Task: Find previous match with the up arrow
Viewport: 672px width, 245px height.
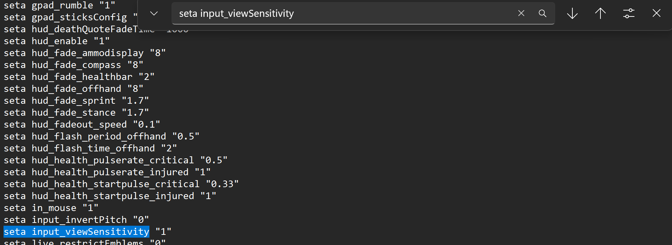Action: [600, 13]
